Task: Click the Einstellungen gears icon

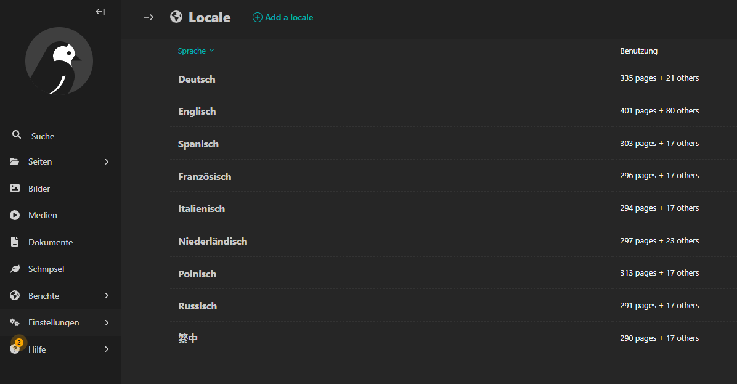Action: pyautogui.click(x=15, y=322)
